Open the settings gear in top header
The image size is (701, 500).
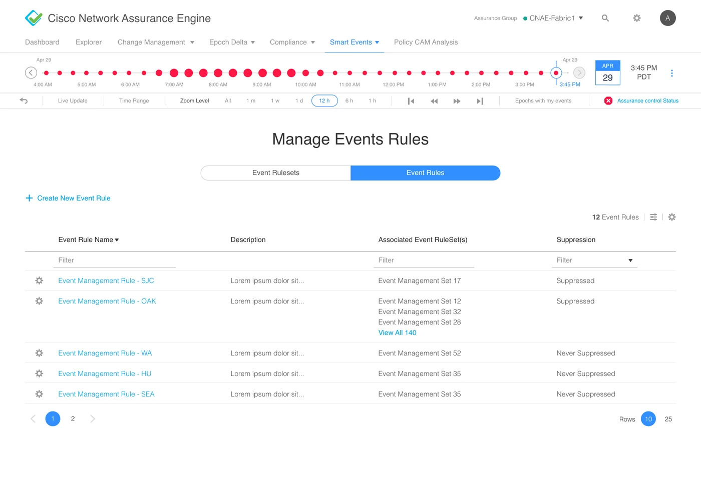click(637, 18)
